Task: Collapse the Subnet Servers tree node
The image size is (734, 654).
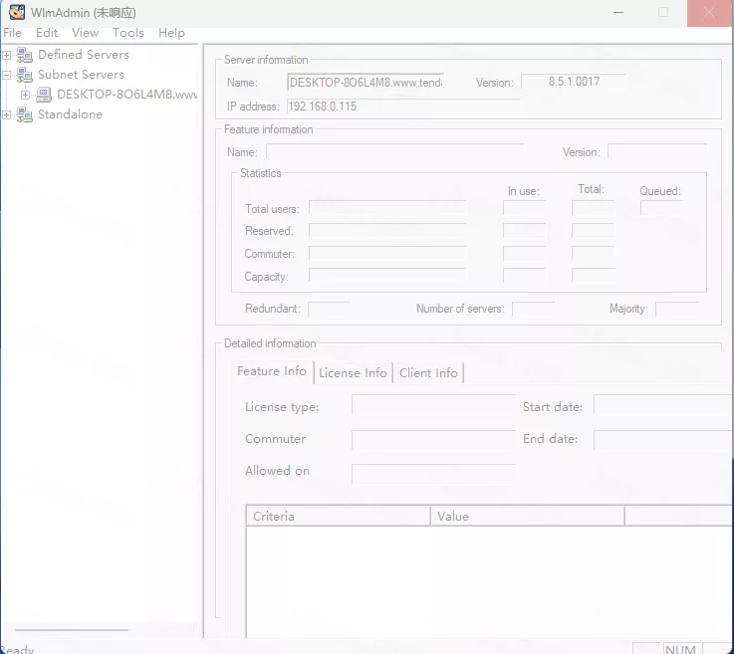Action: pos(7,75)
